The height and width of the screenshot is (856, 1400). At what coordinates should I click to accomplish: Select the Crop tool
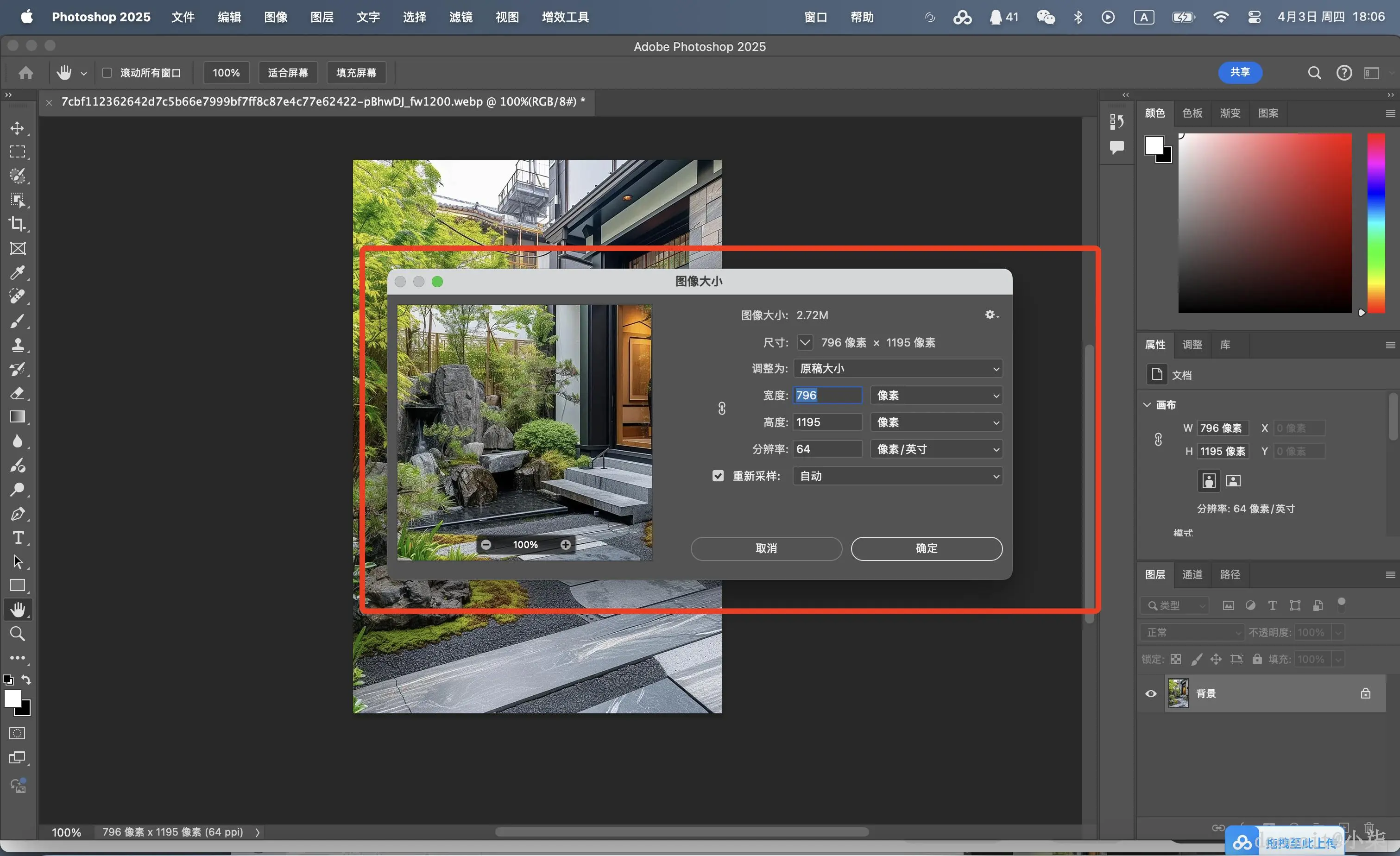pos(18,224)
